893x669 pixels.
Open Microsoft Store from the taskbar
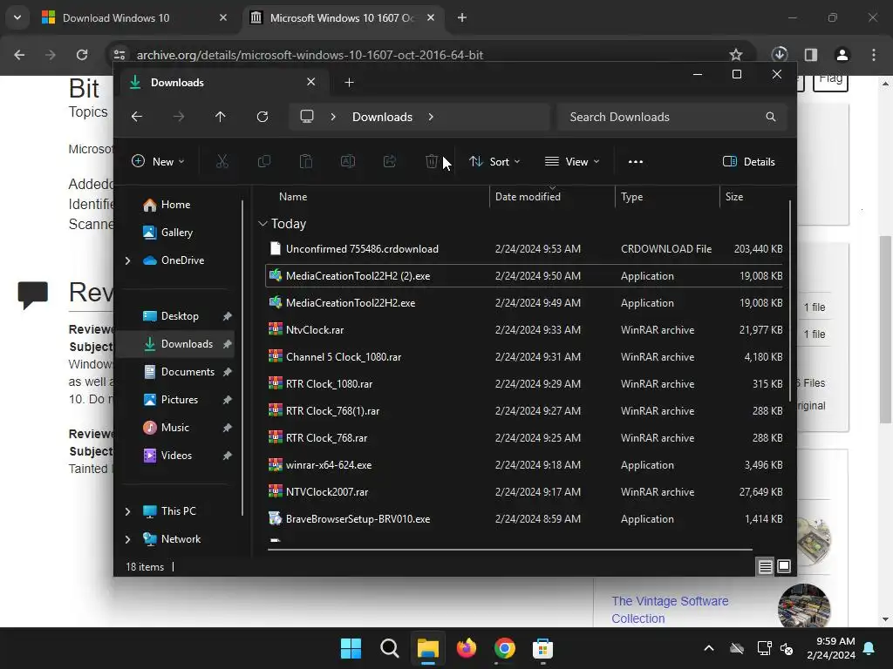pos(542,648)
